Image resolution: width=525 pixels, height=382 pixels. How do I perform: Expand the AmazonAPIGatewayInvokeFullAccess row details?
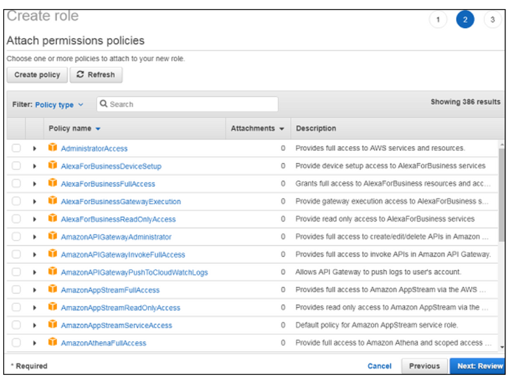(35, 255)
